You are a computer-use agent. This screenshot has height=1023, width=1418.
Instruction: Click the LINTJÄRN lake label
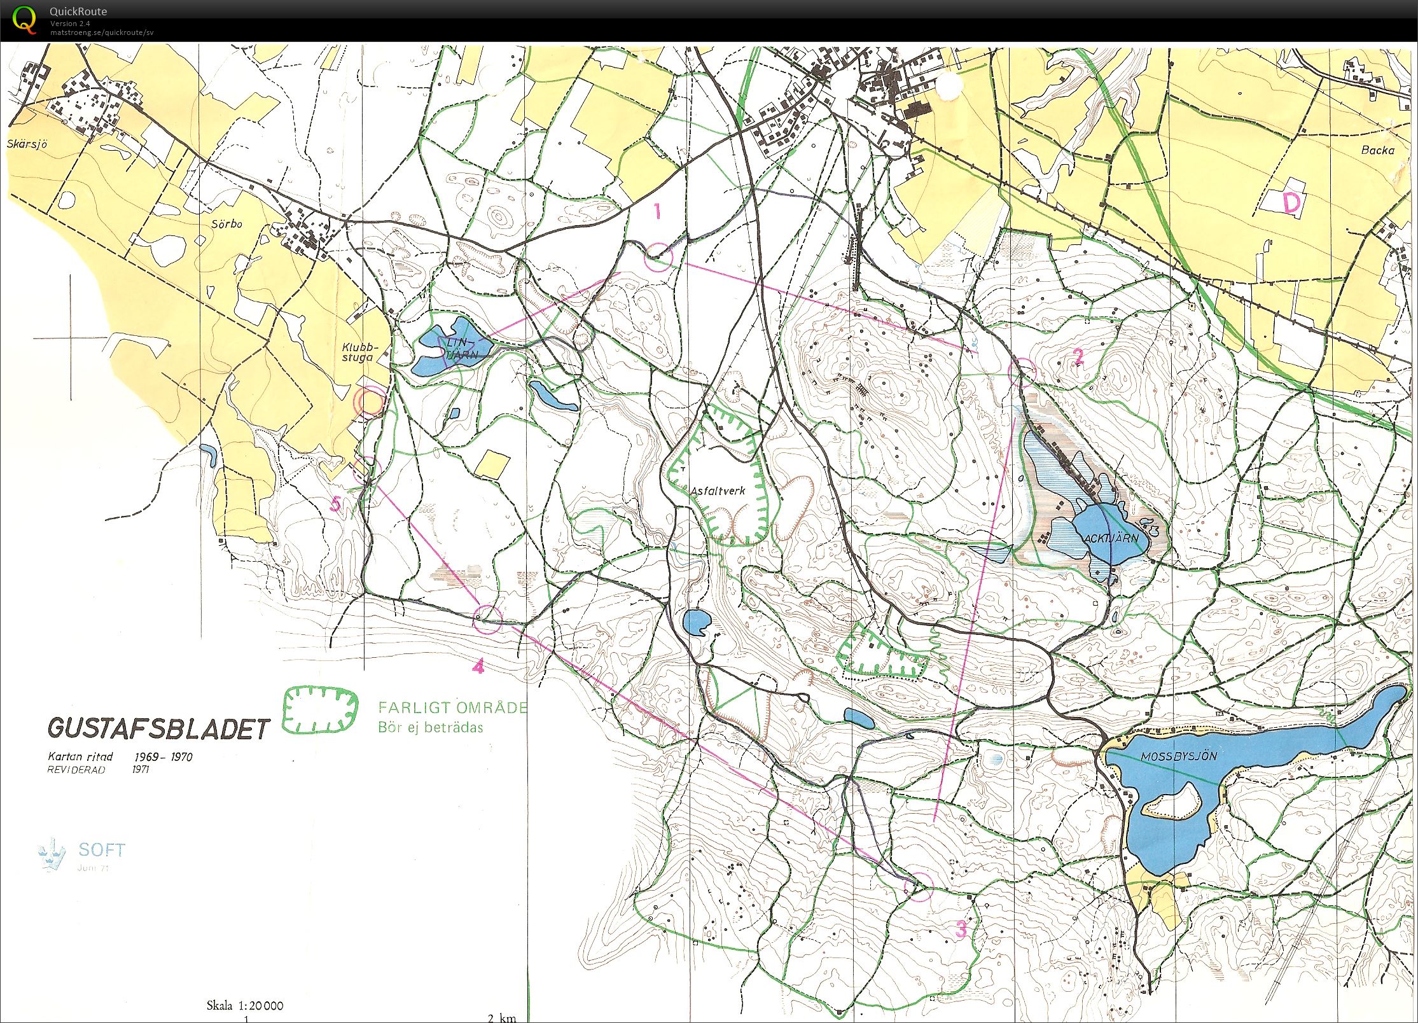pos(463,349)
